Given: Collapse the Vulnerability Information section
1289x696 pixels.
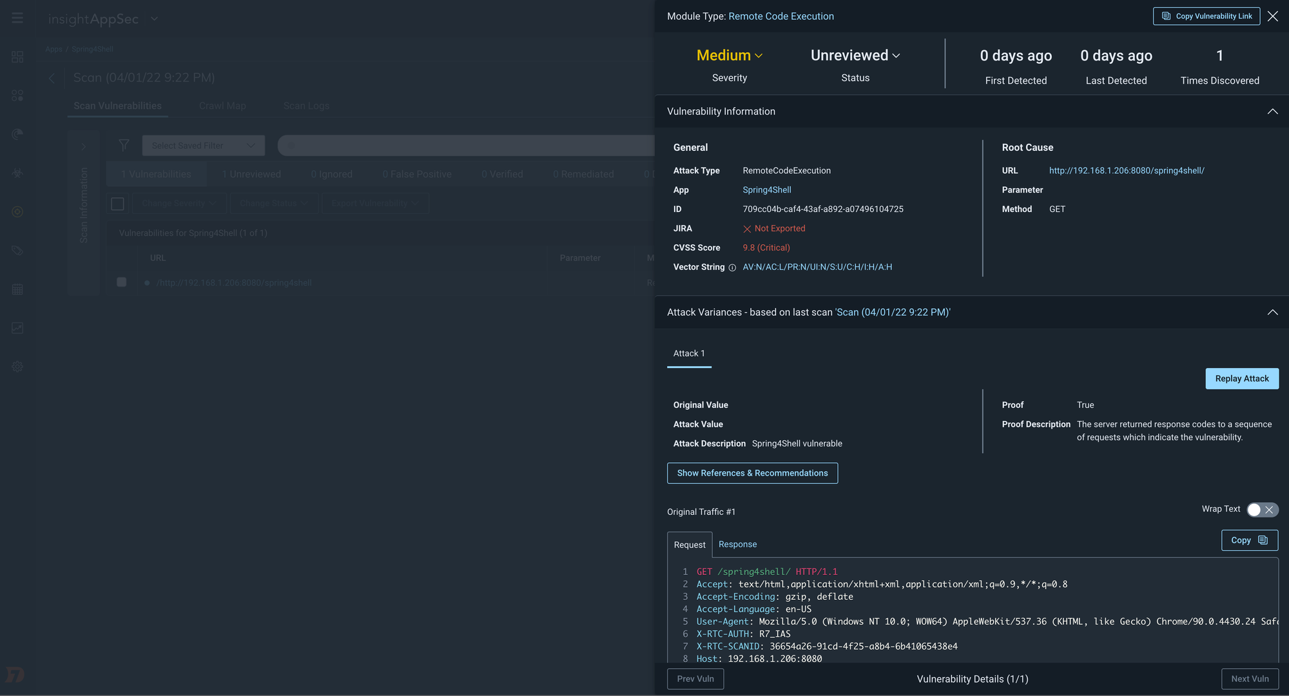Looking at the screenshot, I should (1272, 111).
